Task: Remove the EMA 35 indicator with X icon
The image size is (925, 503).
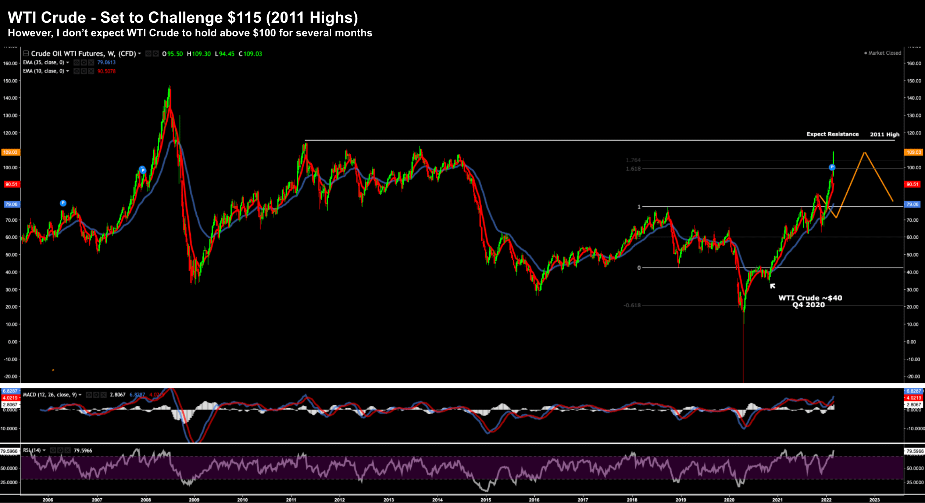Action: (91, 62)
